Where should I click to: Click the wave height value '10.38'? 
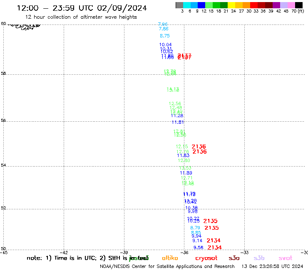point(191,208)
